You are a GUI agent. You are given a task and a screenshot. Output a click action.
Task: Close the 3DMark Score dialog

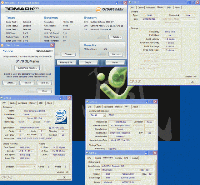[52, 45]
